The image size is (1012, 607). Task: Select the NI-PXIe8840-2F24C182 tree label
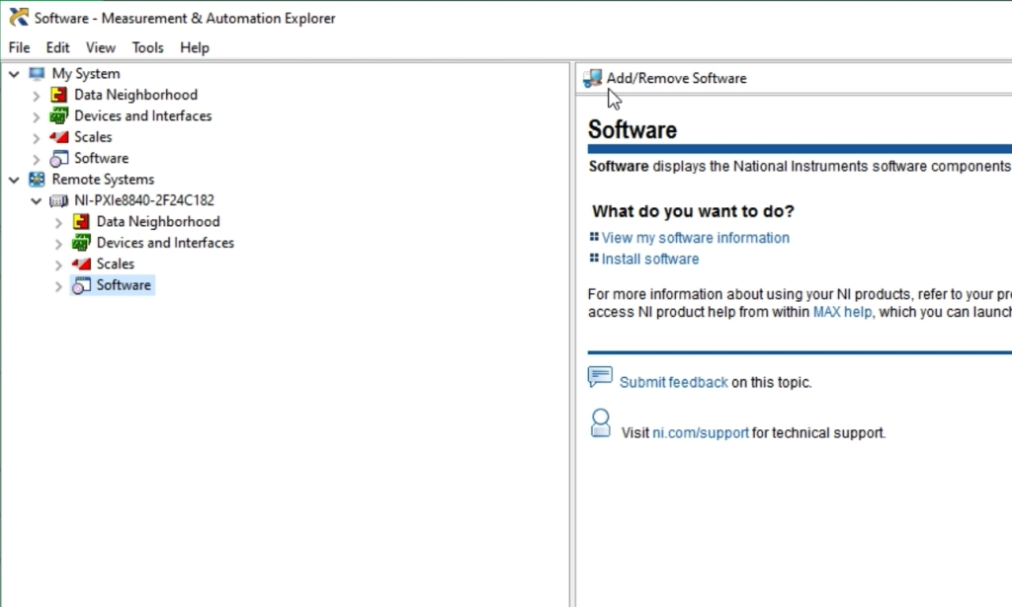click(x=144, y=200)
